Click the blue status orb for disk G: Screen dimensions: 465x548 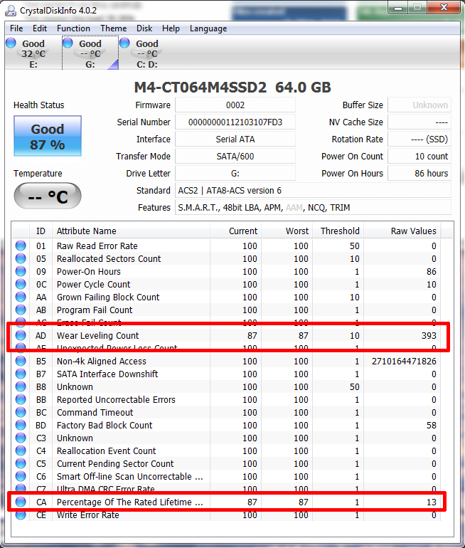[x=68, y=43]
